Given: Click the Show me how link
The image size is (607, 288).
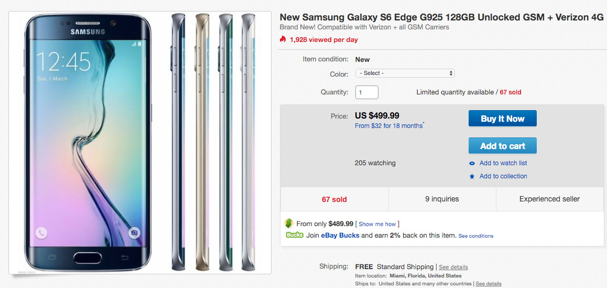Looking at the screenshot, I should (377, 224).
